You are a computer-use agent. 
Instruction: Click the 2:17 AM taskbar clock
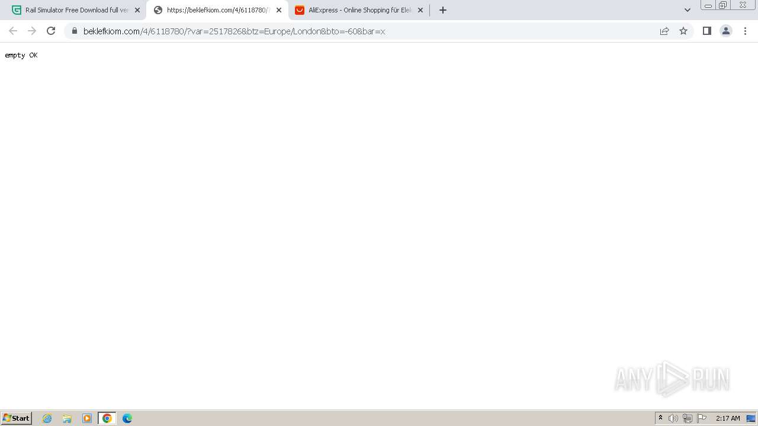click(728, 418)
